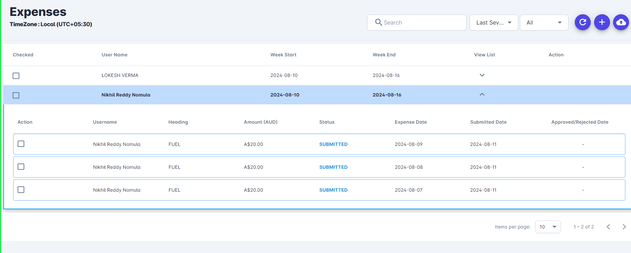Image resolution: width=631 pixels, height=253 pixels.
Task: Click the Week Start column header
Action: click(283, 55)
